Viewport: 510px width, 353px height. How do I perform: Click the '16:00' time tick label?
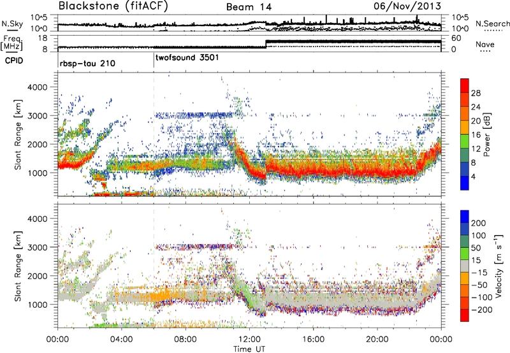313,340
